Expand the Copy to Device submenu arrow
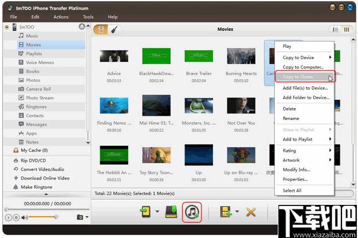The height and width of the screenshot is (238, 358). pyautogui.click(x=330, y=57)
